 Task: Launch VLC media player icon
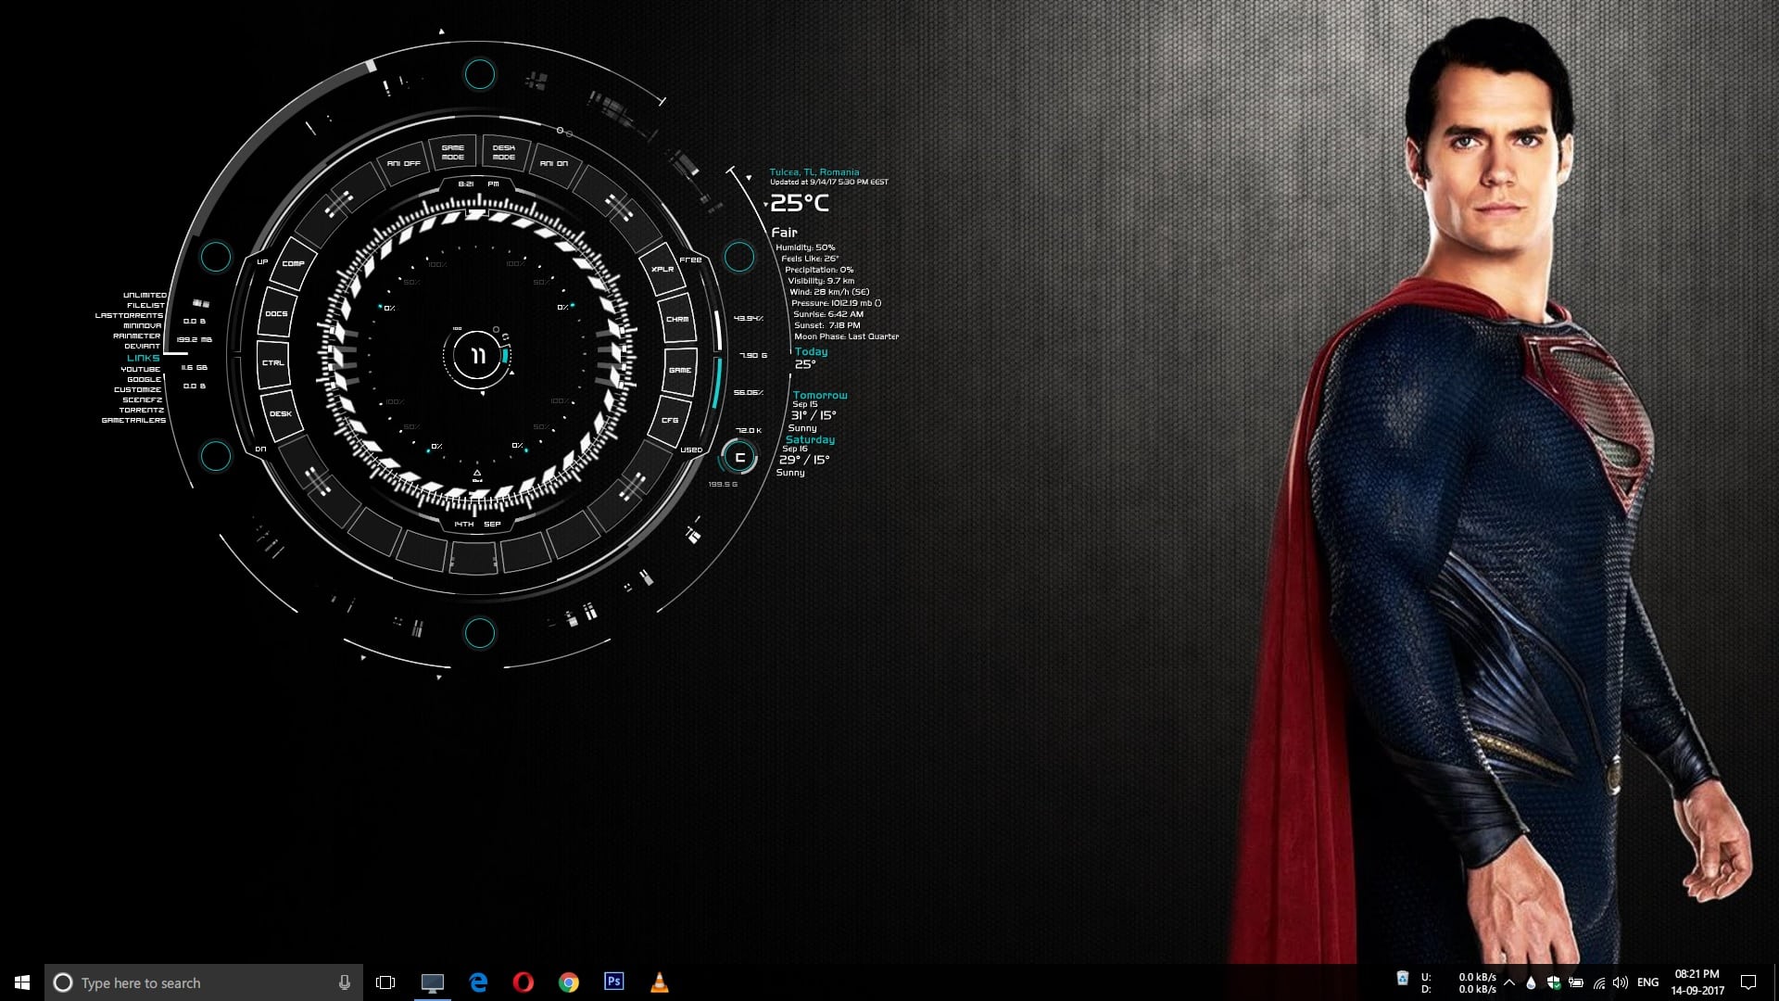[660, 982]
